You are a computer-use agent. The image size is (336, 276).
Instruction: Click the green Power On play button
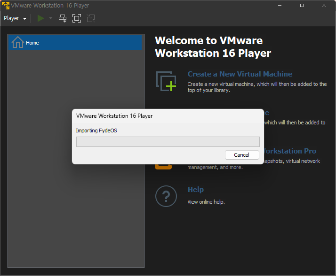(x=40, y=18)
